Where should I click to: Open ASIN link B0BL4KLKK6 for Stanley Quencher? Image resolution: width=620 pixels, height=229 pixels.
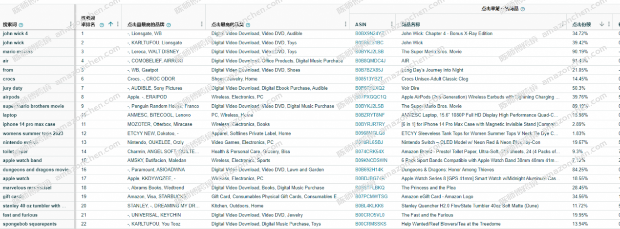click(x=369, y=206)
